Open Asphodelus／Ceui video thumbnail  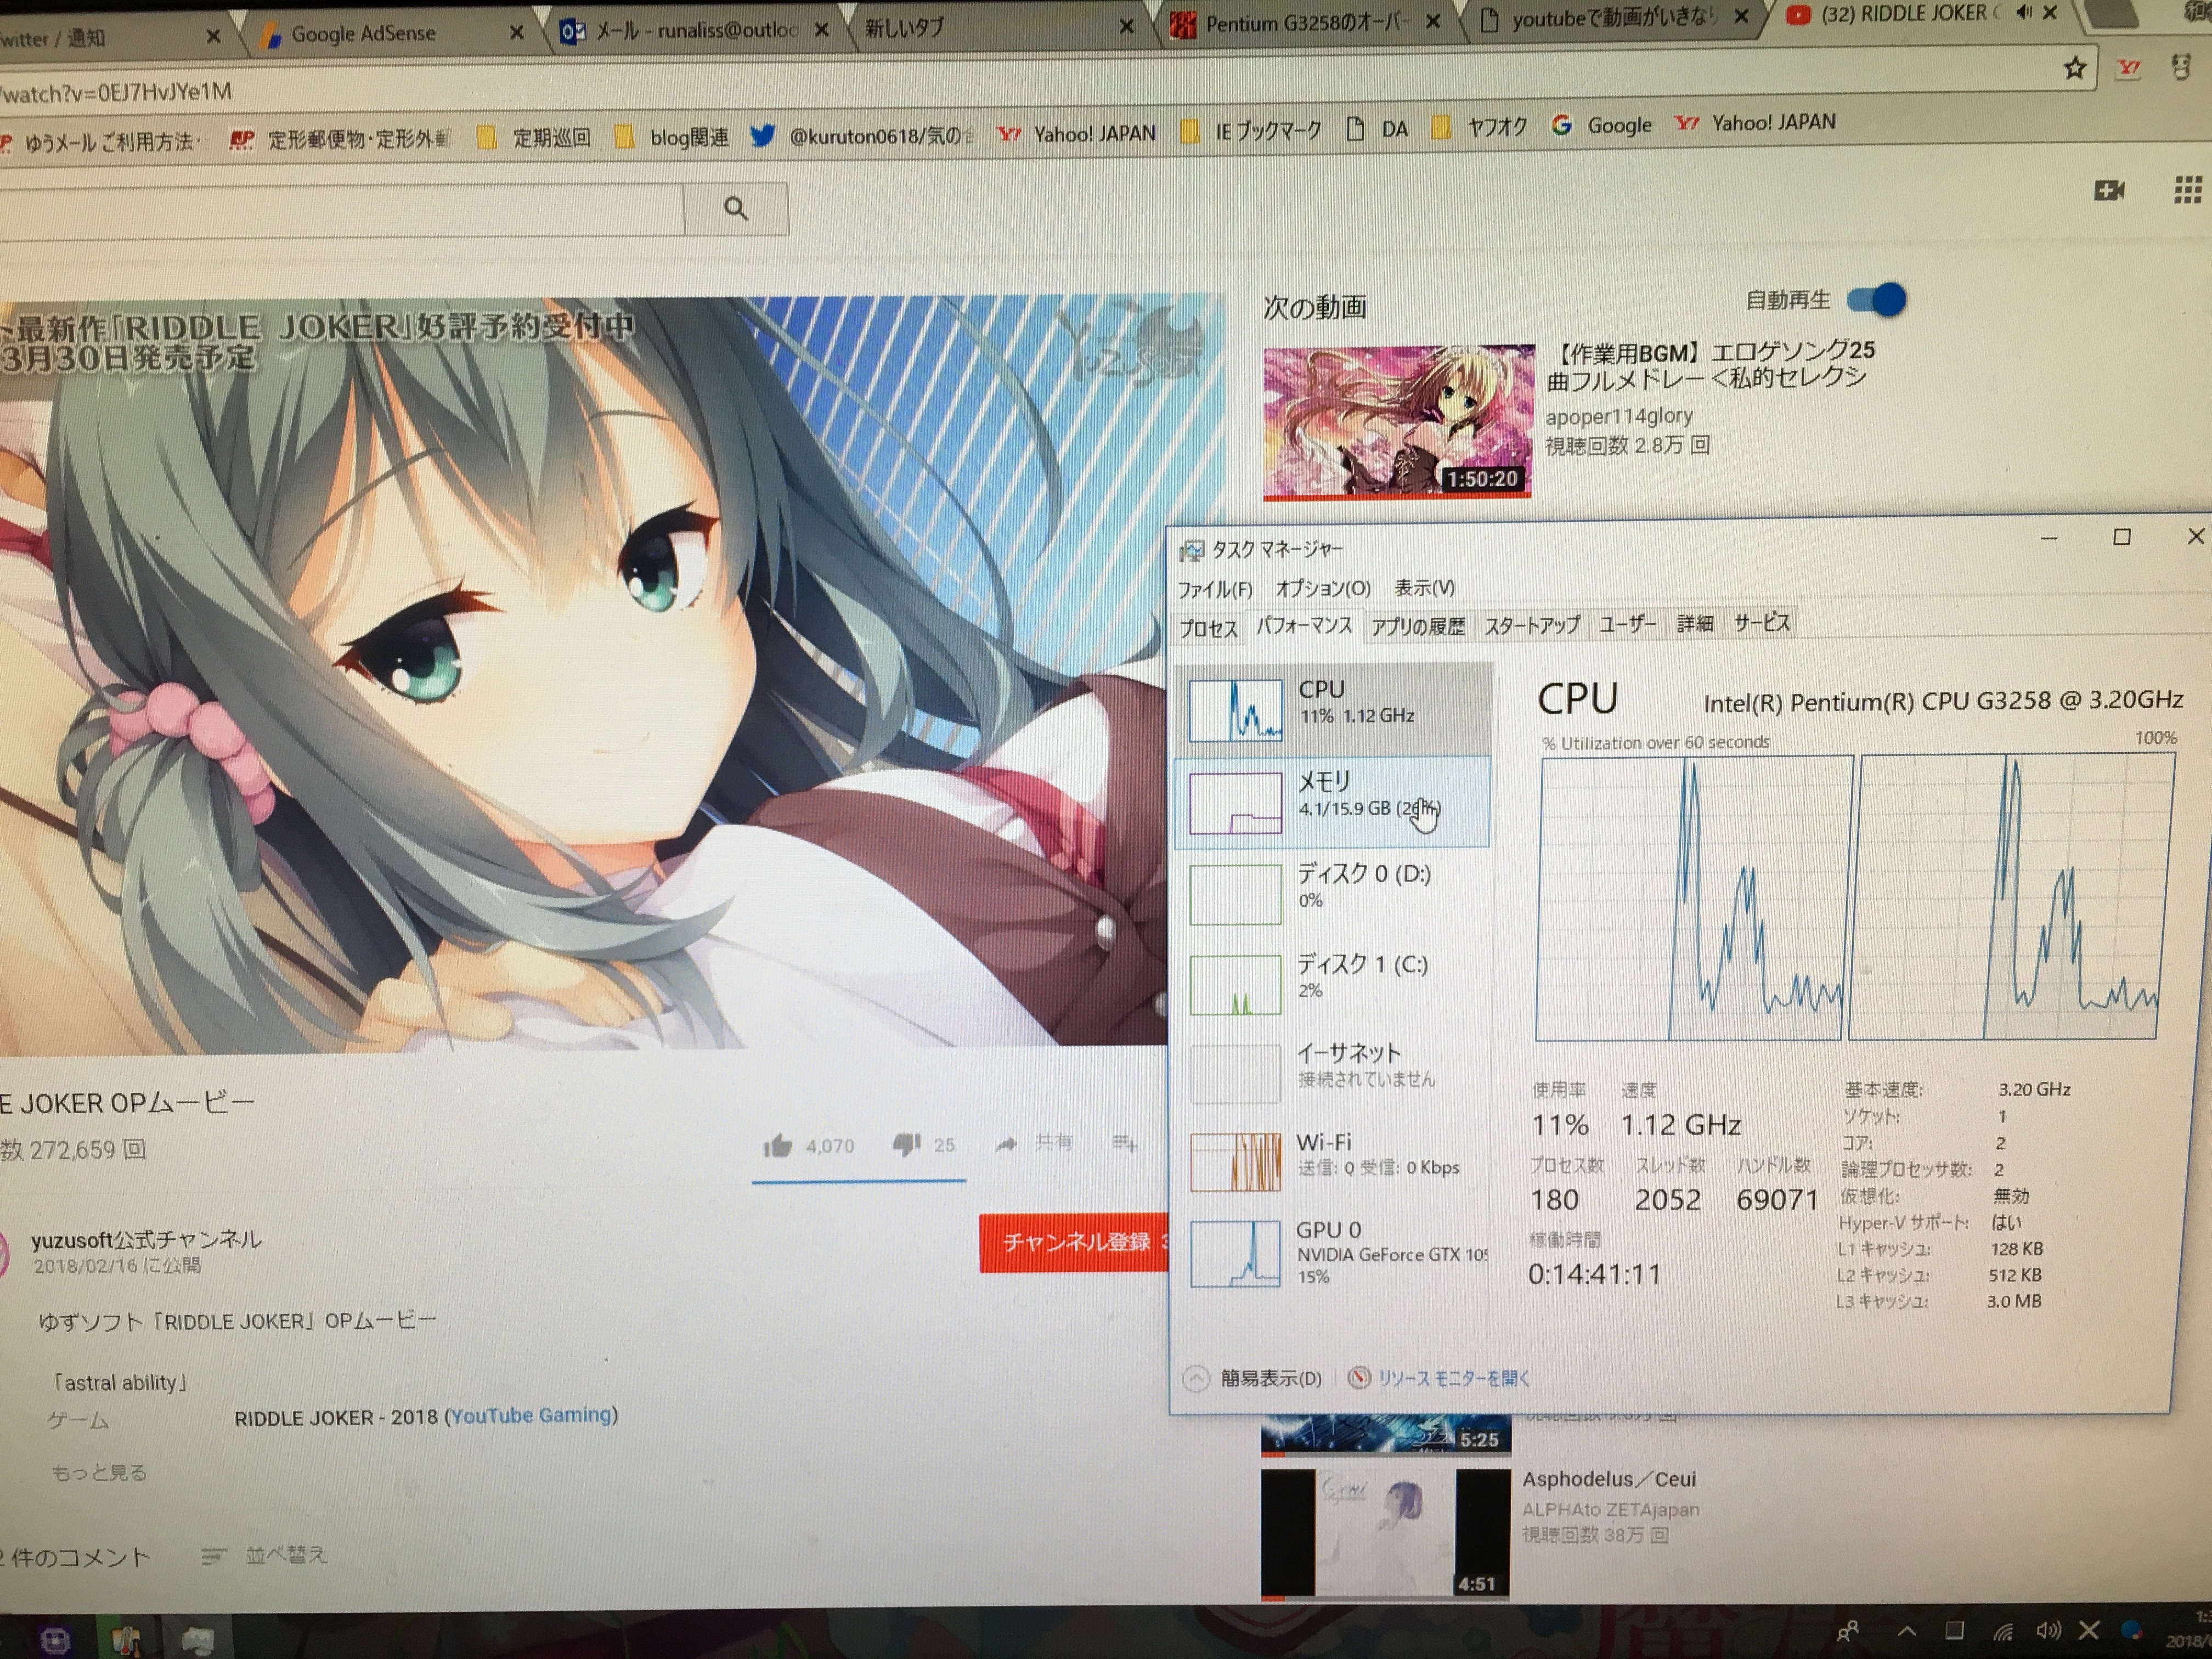[x=1385, y=1533]
